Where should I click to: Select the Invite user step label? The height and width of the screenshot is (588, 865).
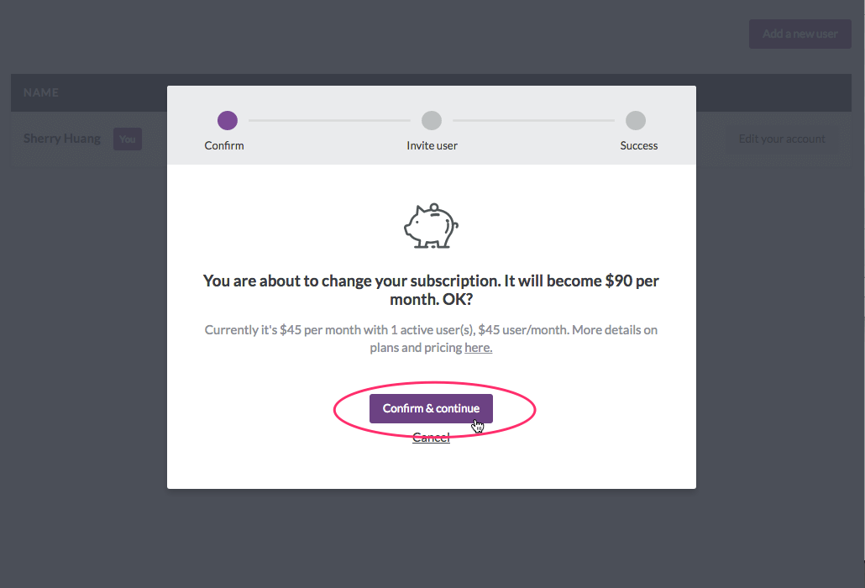[x=432, y=145]
